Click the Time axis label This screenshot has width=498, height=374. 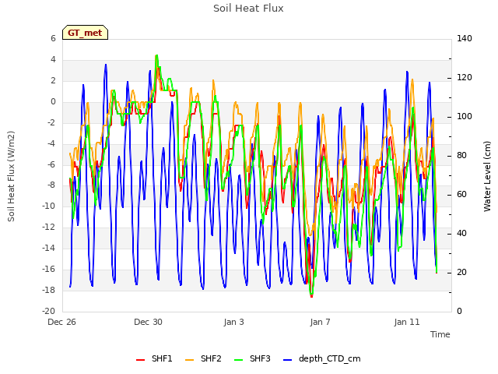tap(440, 334)
